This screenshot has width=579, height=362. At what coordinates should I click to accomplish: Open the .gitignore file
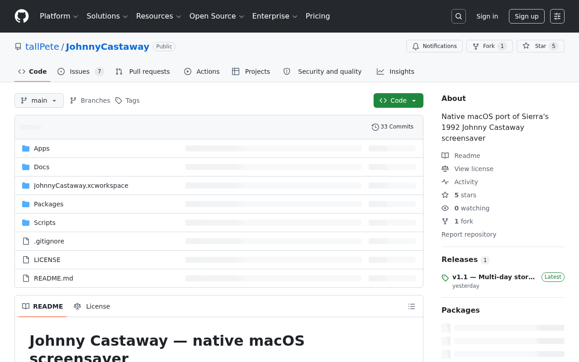[x=49, y=241]
